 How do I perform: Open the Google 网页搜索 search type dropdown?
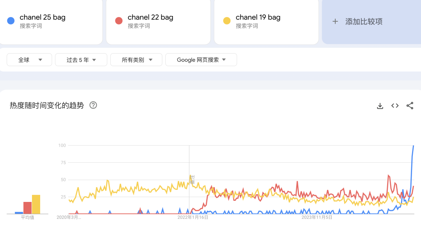pos(201,60)
